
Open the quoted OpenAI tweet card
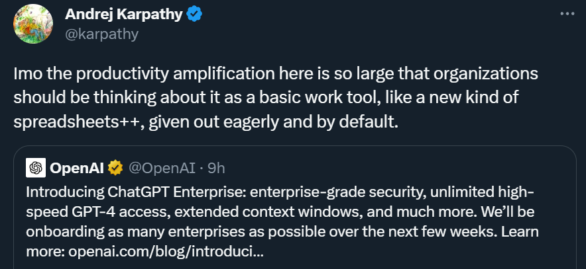[295, 207]
